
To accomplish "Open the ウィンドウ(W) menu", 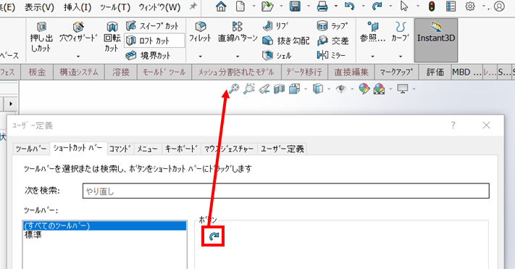I will pyautogui.click(x=159, y=7).
